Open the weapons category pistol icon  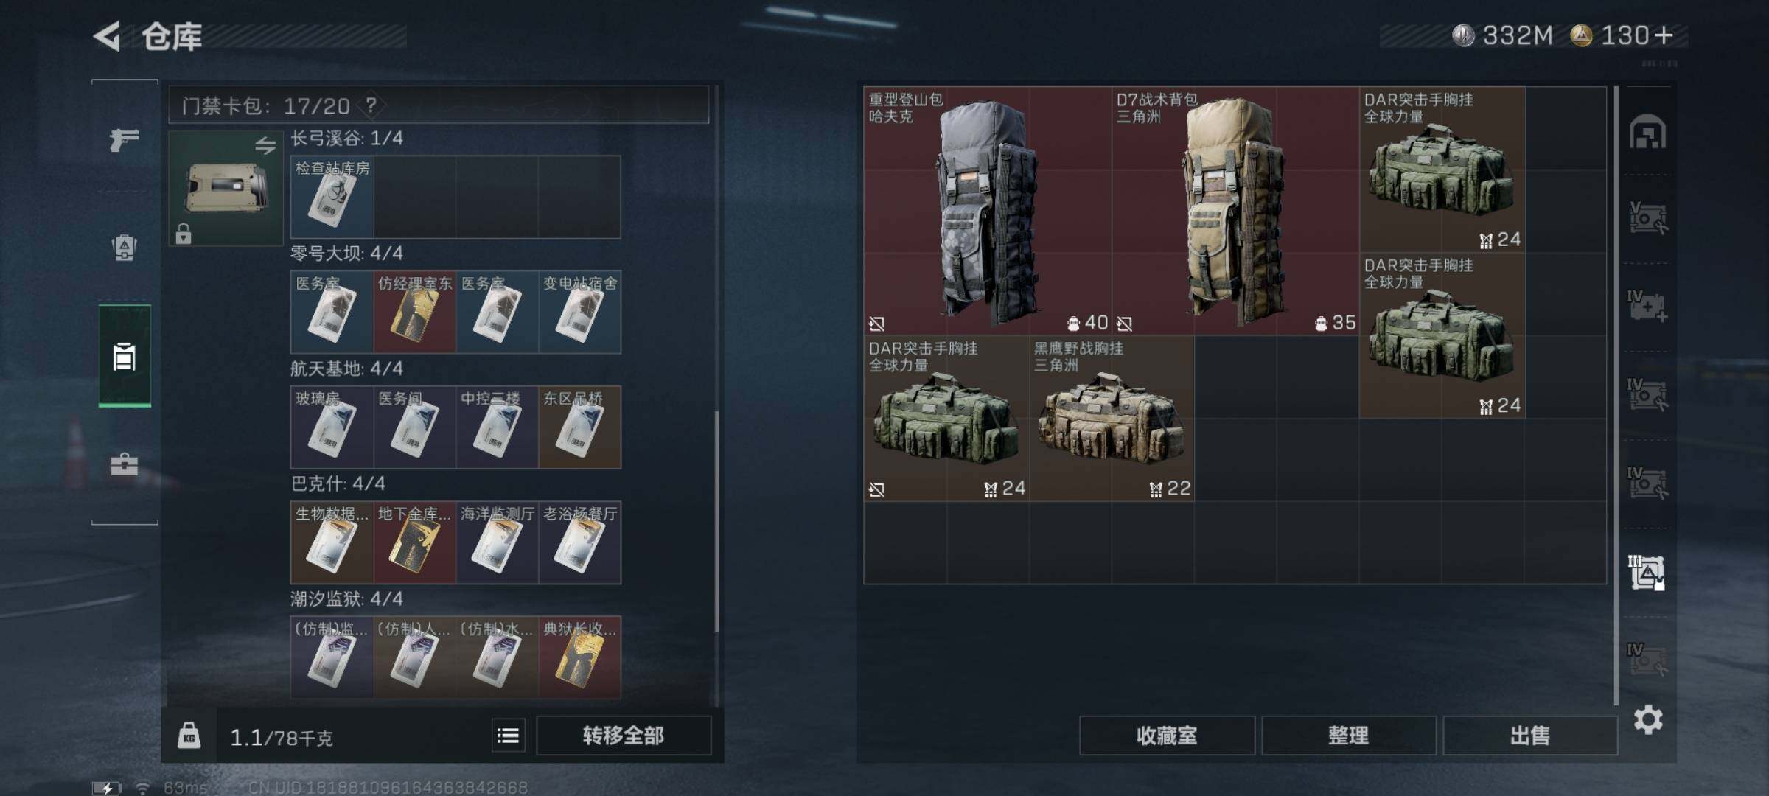point(124,139)
